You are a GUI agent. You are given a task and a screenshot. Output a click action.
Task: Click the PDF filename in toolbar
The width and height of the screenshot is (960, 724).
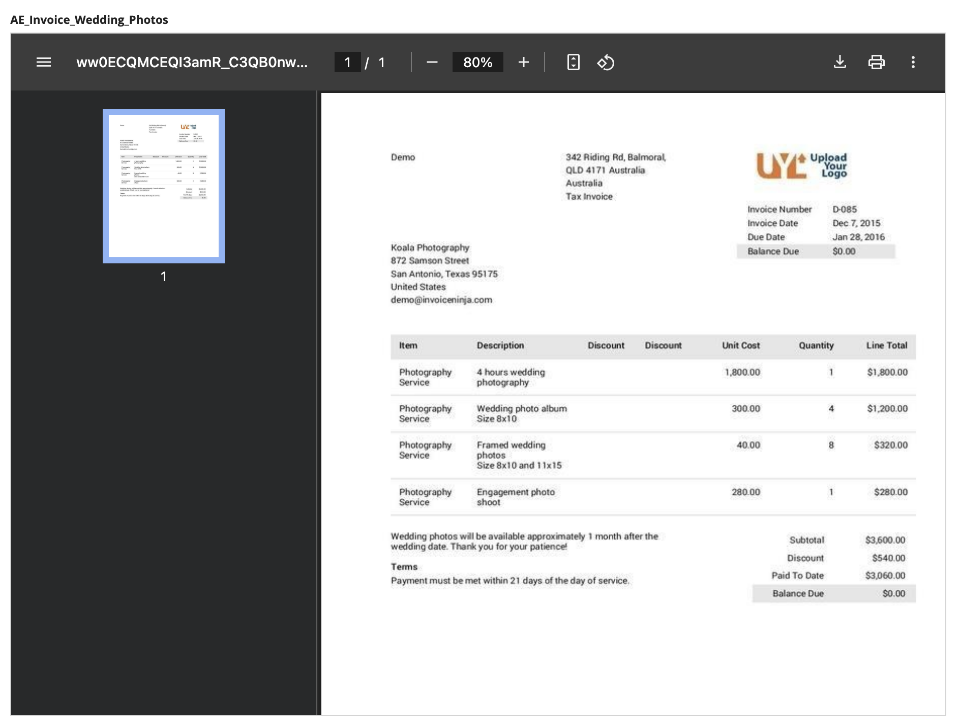192,62
